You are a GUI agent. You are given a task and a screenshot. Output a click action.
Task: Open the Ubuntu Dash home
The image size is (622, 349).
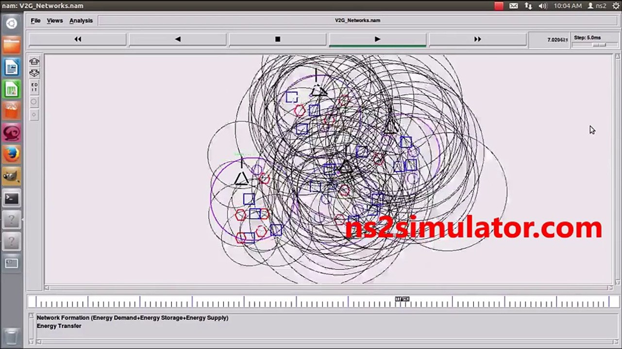[x=11, y=23]
